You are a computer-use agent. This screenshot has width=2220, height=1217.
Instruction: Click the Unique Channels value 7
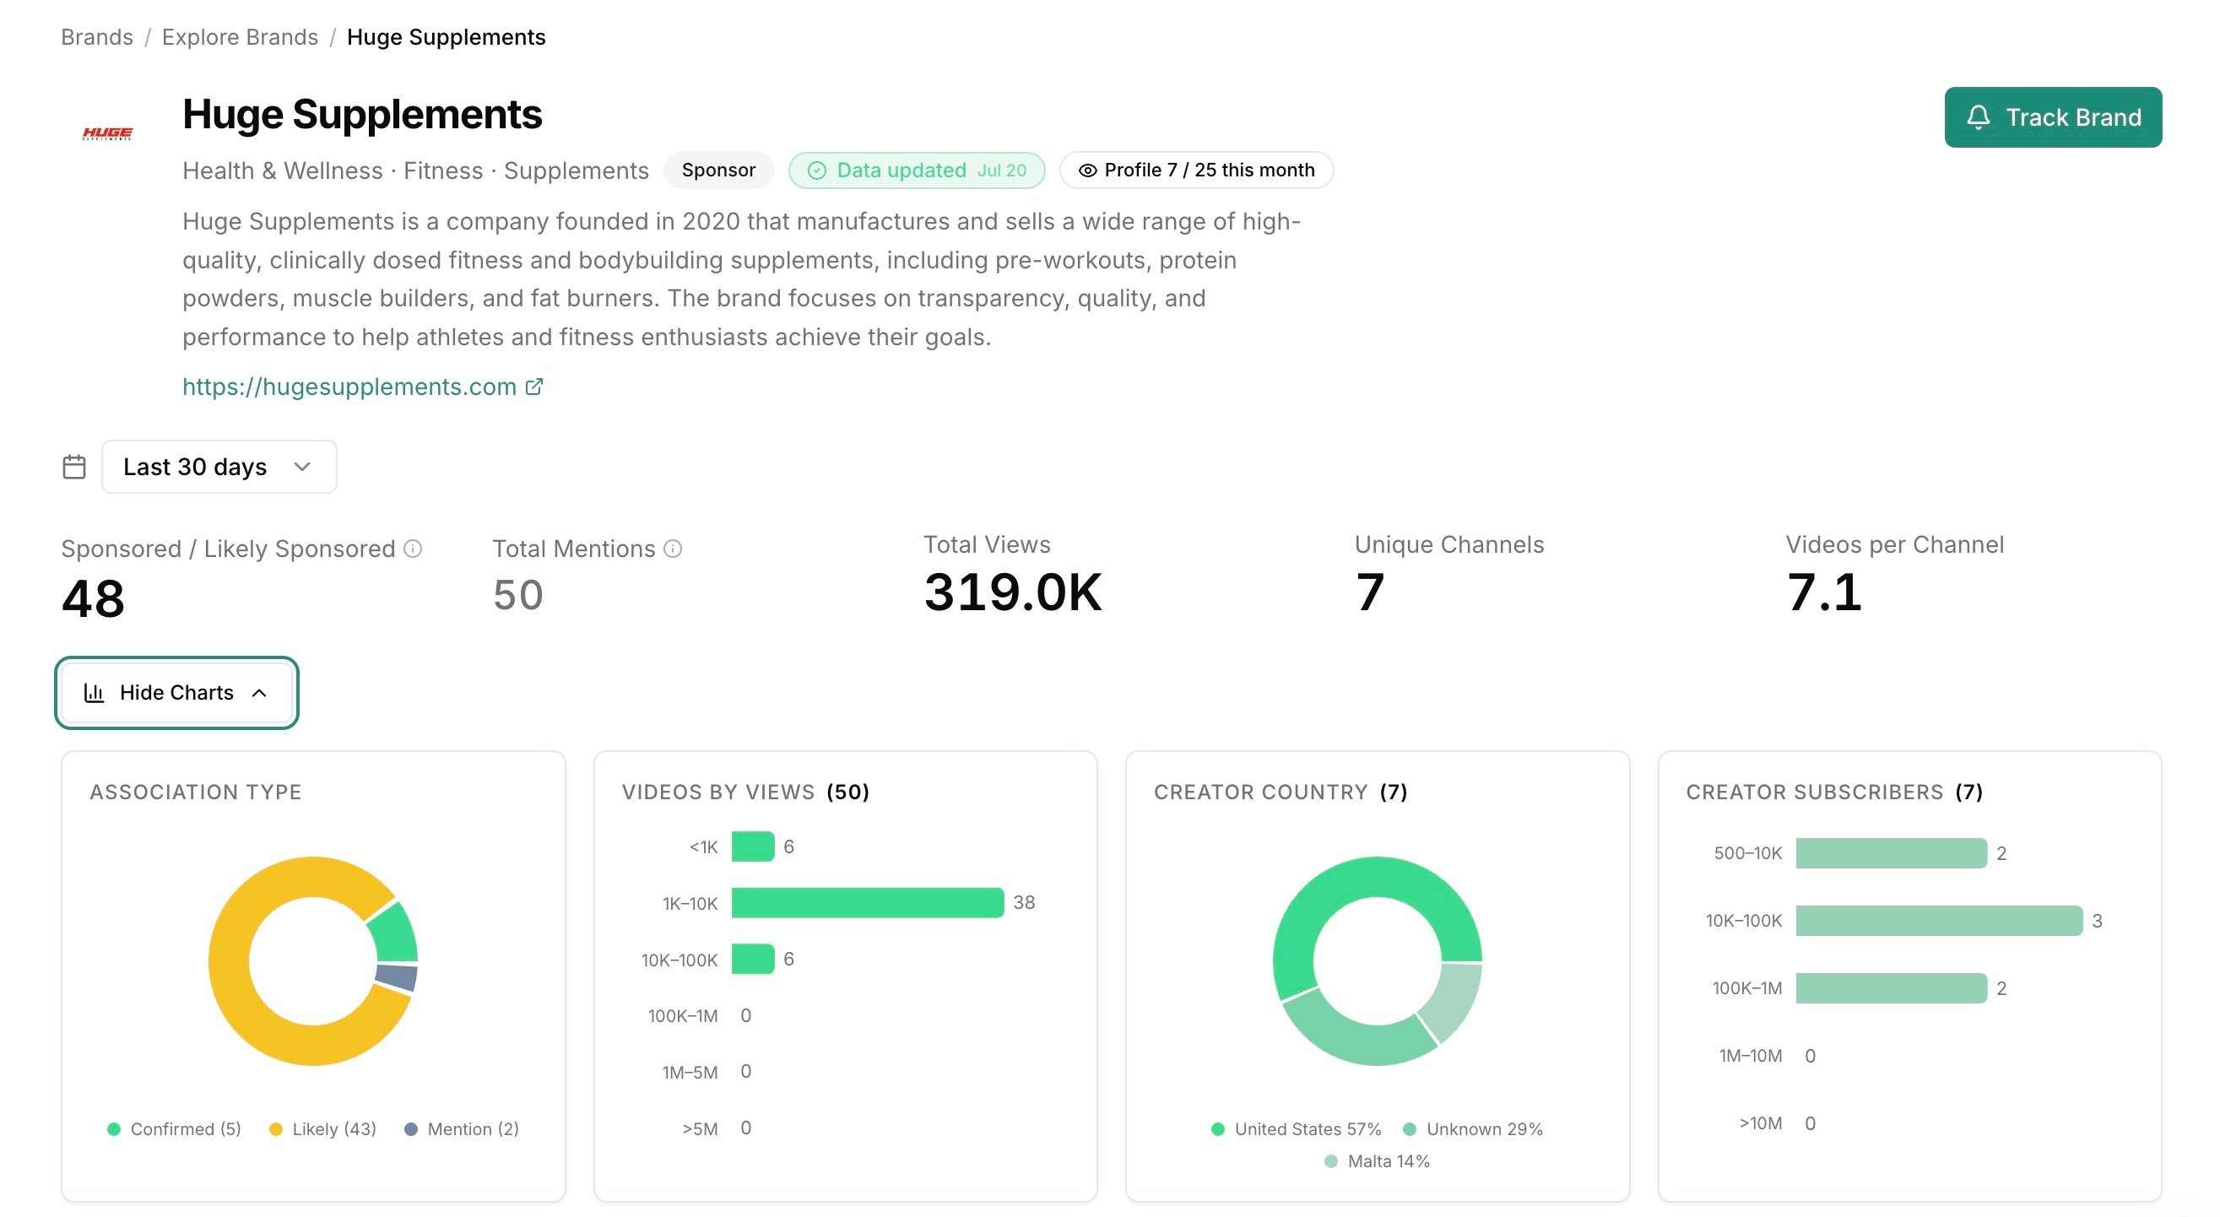(1369, 593)
